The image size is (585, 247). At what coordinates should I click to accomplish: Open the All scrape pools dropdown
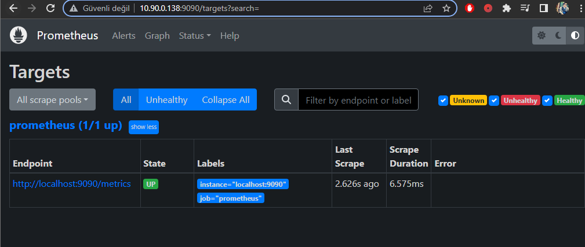52,99
